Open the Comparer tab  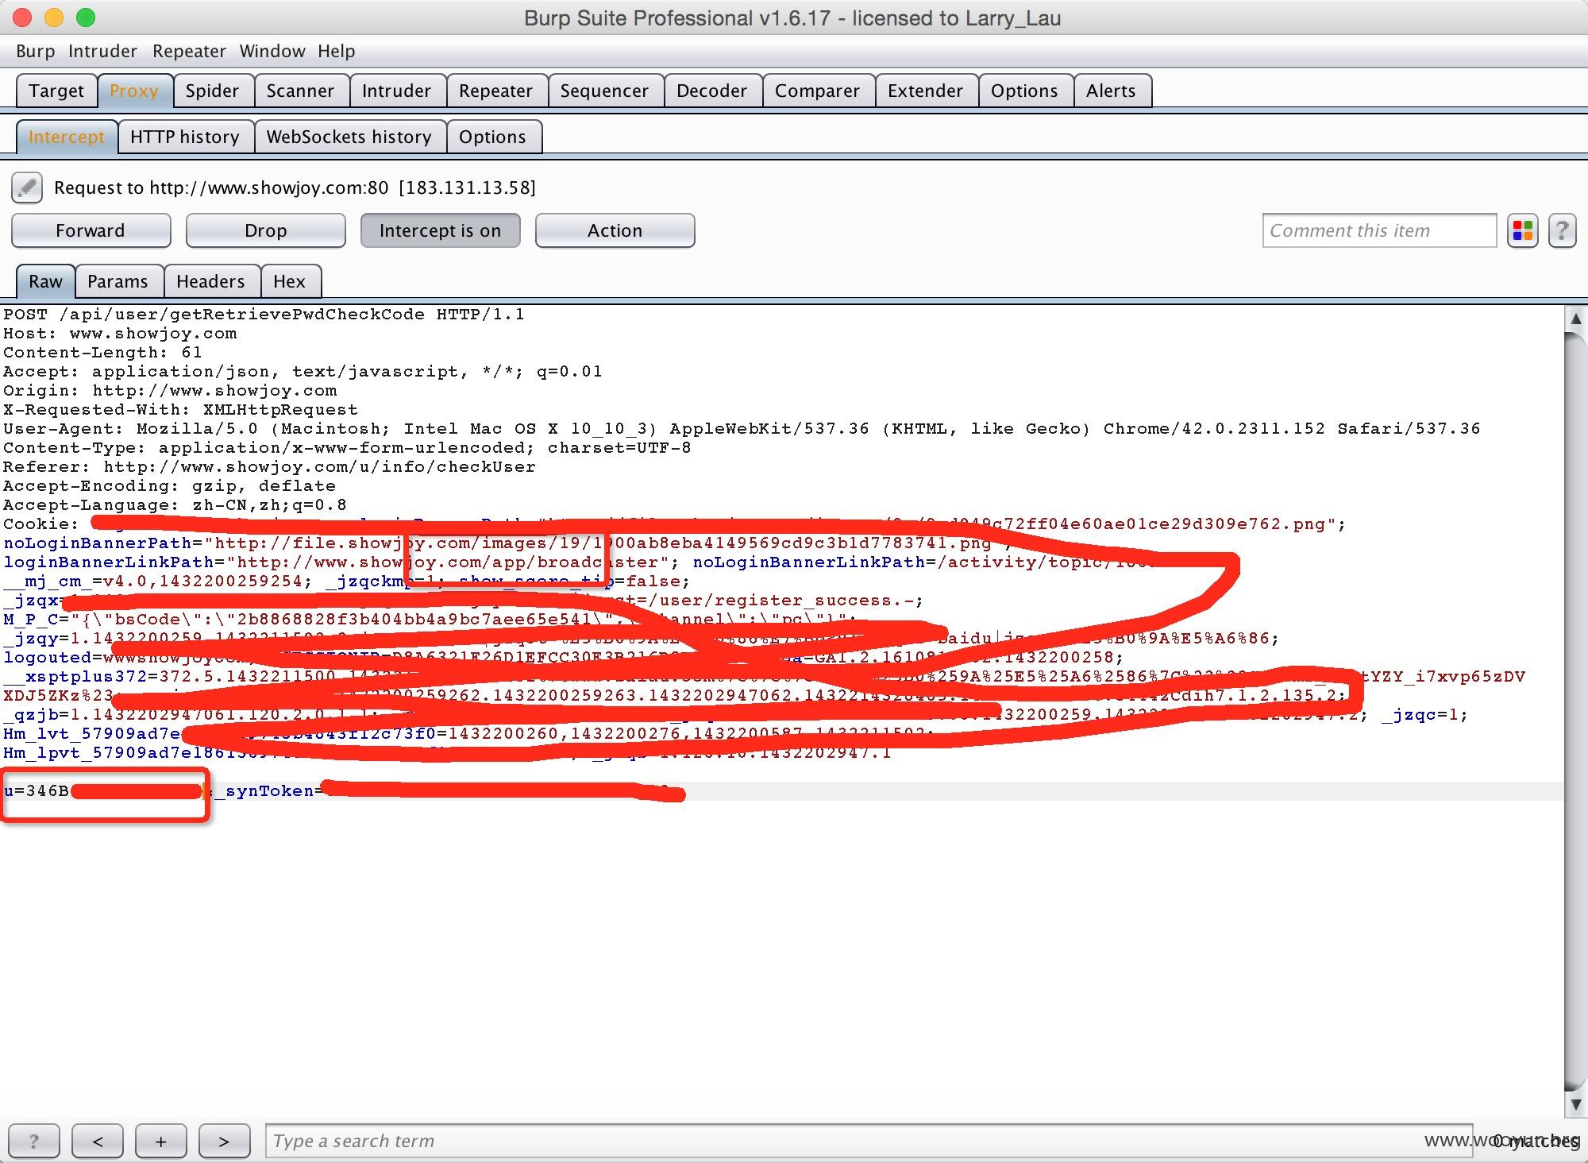click(x=817, y=91)
